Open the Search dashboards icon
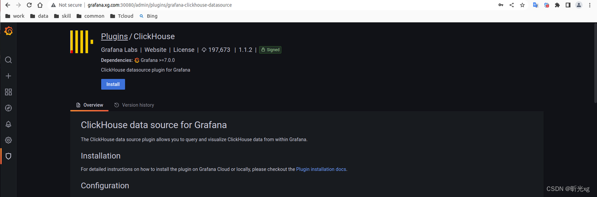This screenshot has height=197, width=597. click(x=8, y=60)
